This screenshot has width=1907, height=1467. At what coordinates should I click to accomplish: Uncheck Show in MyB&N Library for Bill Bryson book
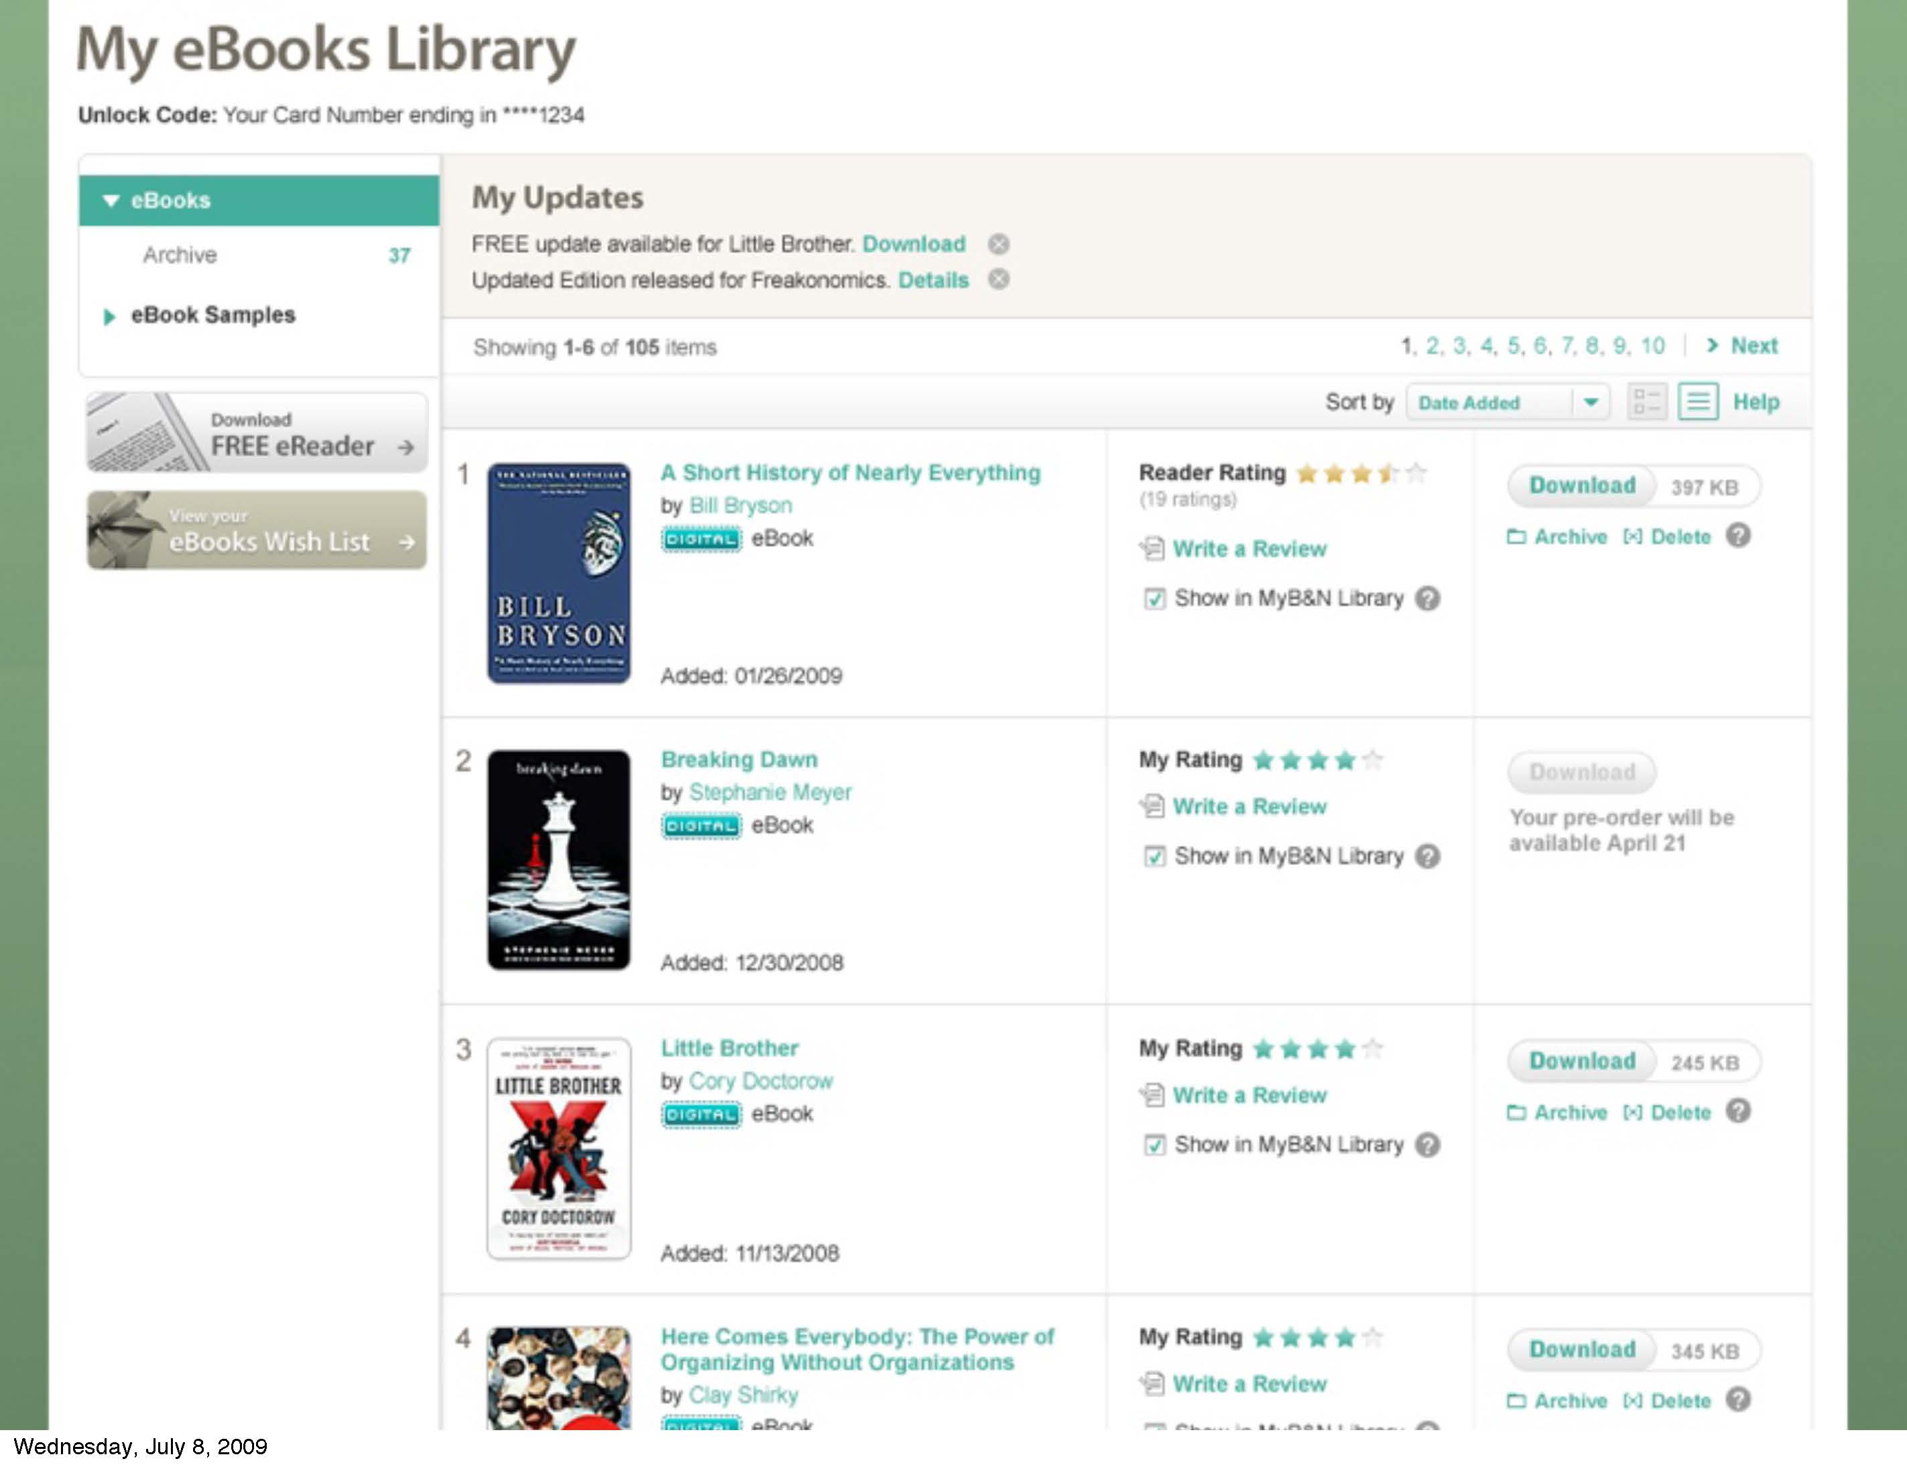pyautogui.click(x=1154, y=598)
